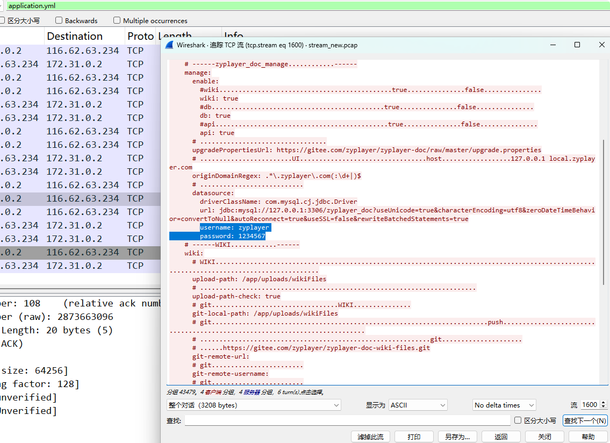Select the dark gray highlighted packet row
610x443 pixels.
pyautogui.click(x=80, y=252)
